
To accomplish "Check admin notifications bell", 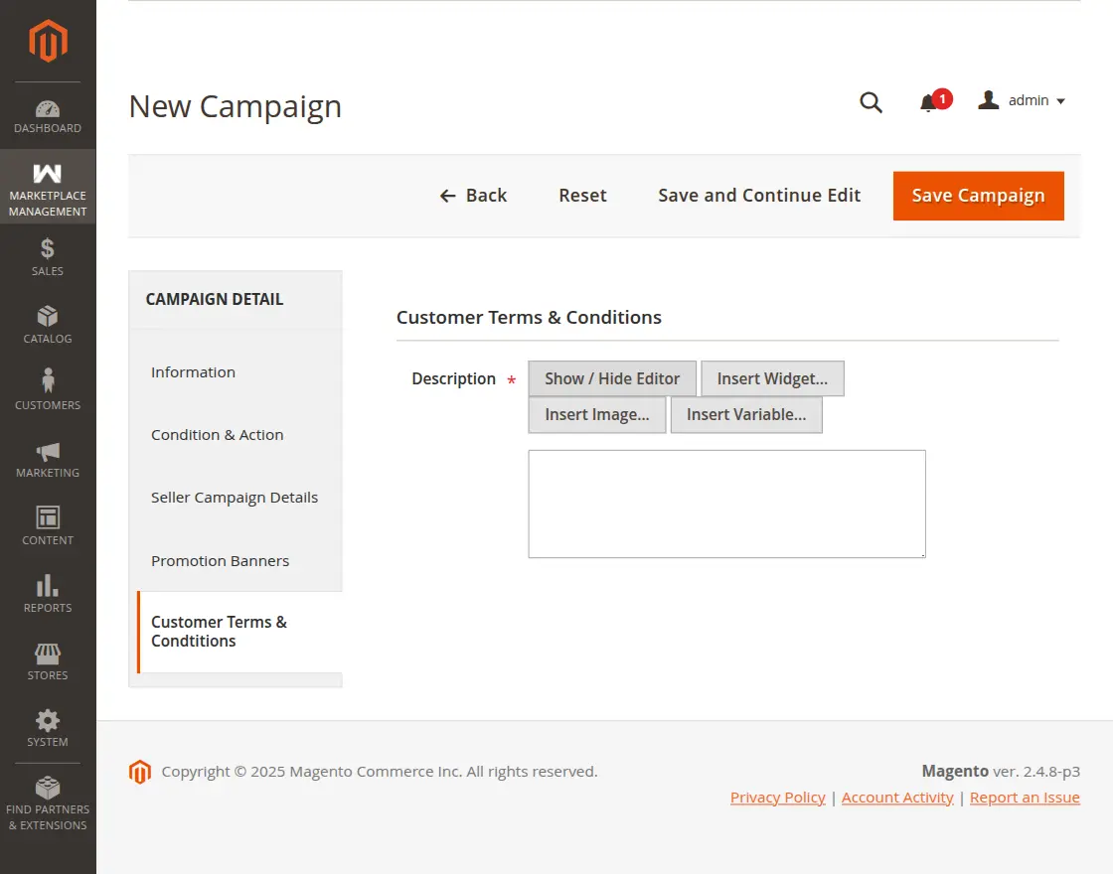I will point(929,102).
